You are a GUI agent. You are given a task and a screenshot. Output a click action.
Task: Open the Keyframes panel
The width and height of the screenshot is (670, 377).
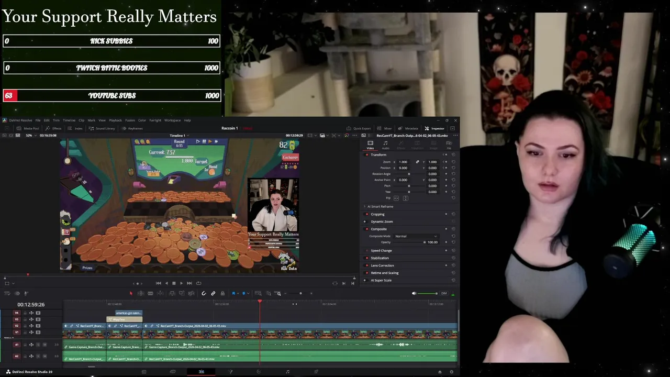(132, 128)
